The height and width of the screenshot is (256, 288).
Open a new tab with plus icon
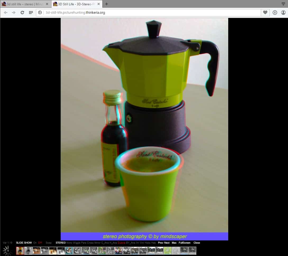[107, 4]
